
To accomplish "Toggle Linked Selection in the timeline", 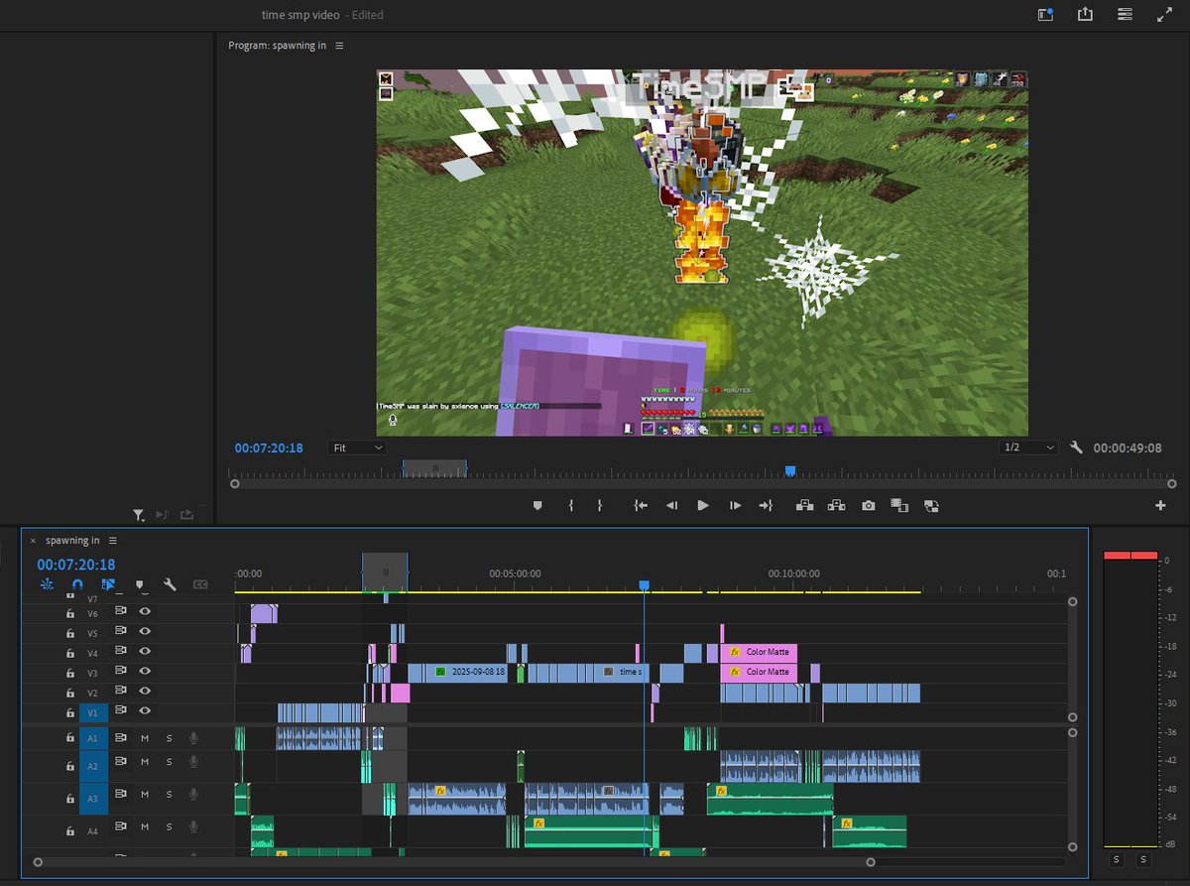I will [x=108, y=584].
